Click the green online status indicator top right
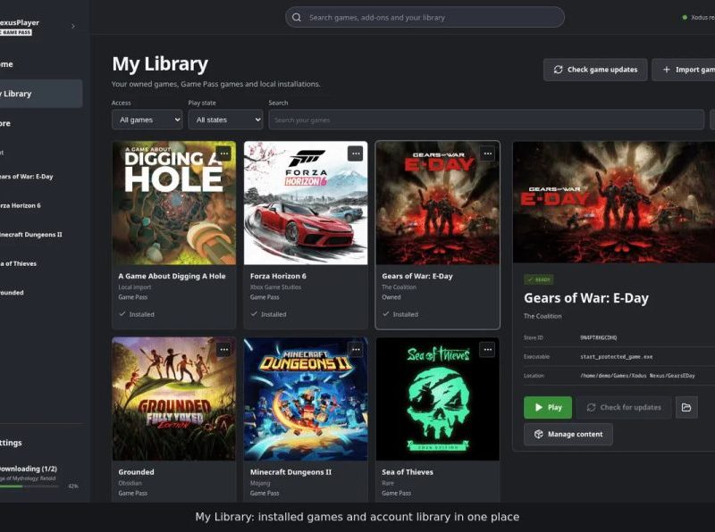Screen dimensions: 715x532 685,17
